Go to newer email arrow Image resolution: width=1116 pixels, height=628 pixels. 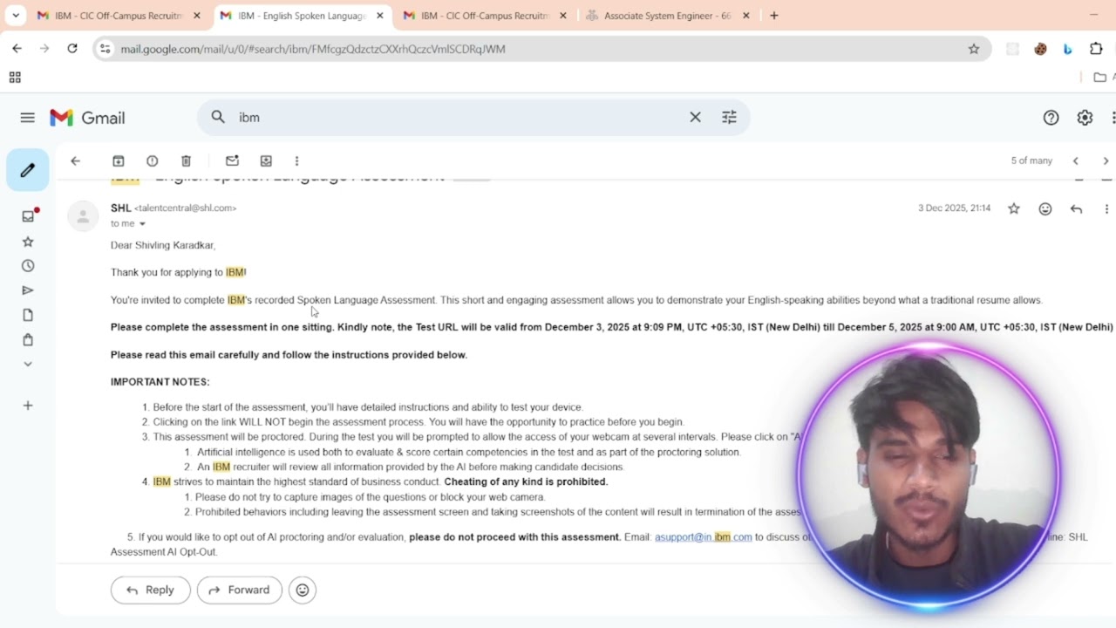tap(1076, 160)
